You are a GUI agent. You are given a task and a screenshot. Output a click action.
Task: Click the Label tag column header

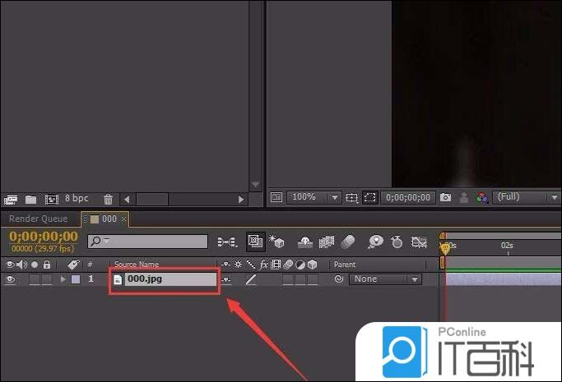click(73, 265)
